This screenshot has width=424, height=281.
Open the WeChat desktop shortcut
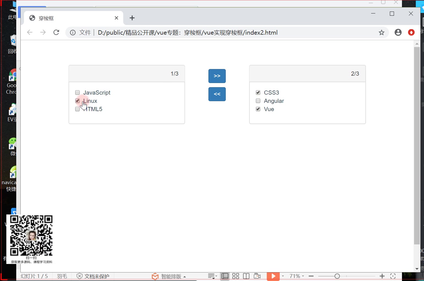(13, 147)
